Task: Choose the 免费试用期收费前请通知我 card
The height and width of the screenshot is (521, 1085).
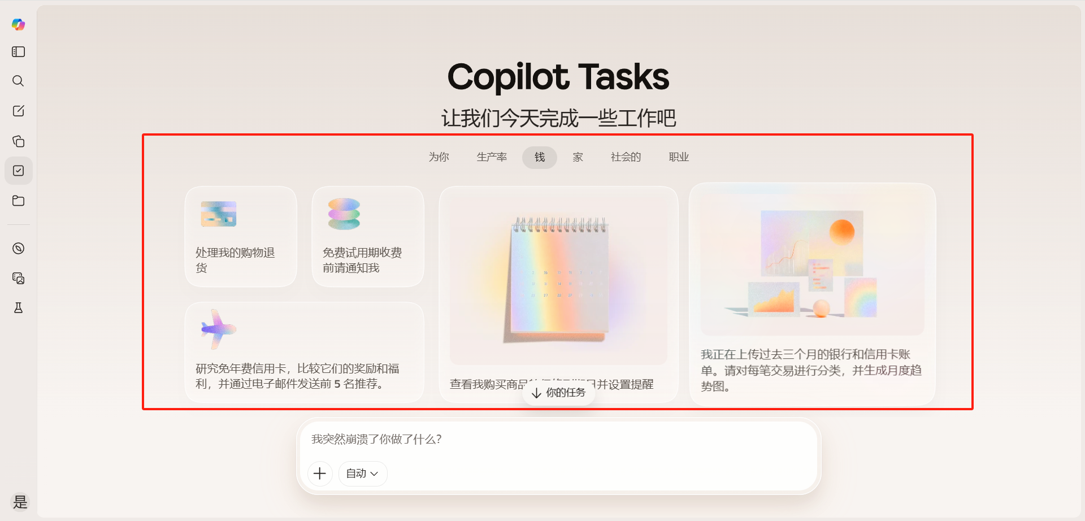Action: (x=368, y=237)
